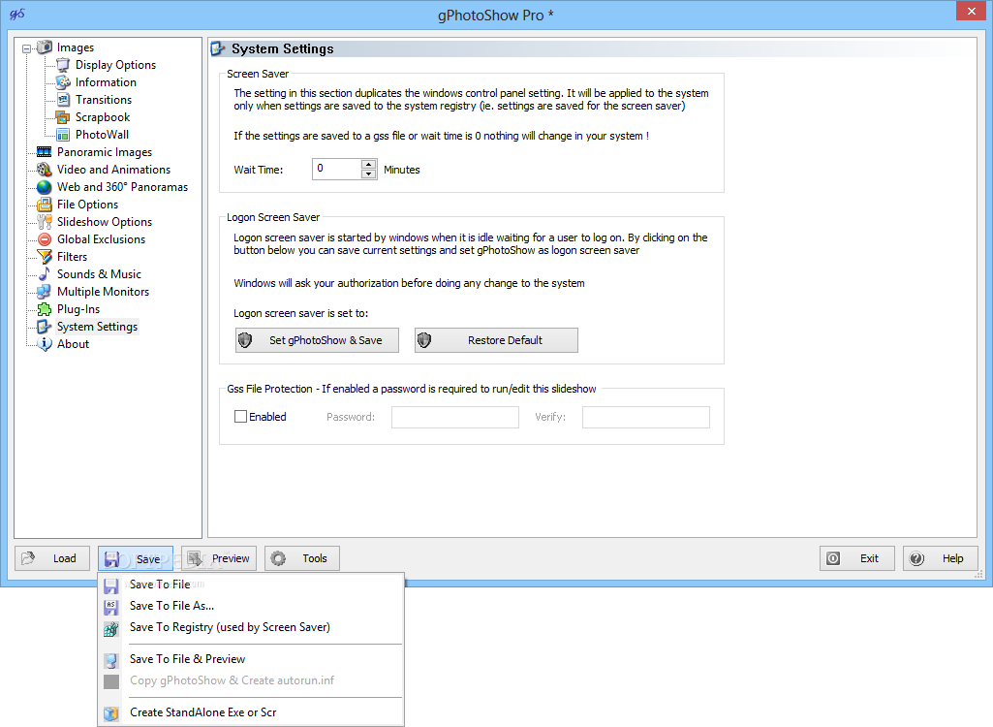Click the gPhotoShow title bar app icon
Viewport: 993px width, 727px height.
click(x=16, y=14)
